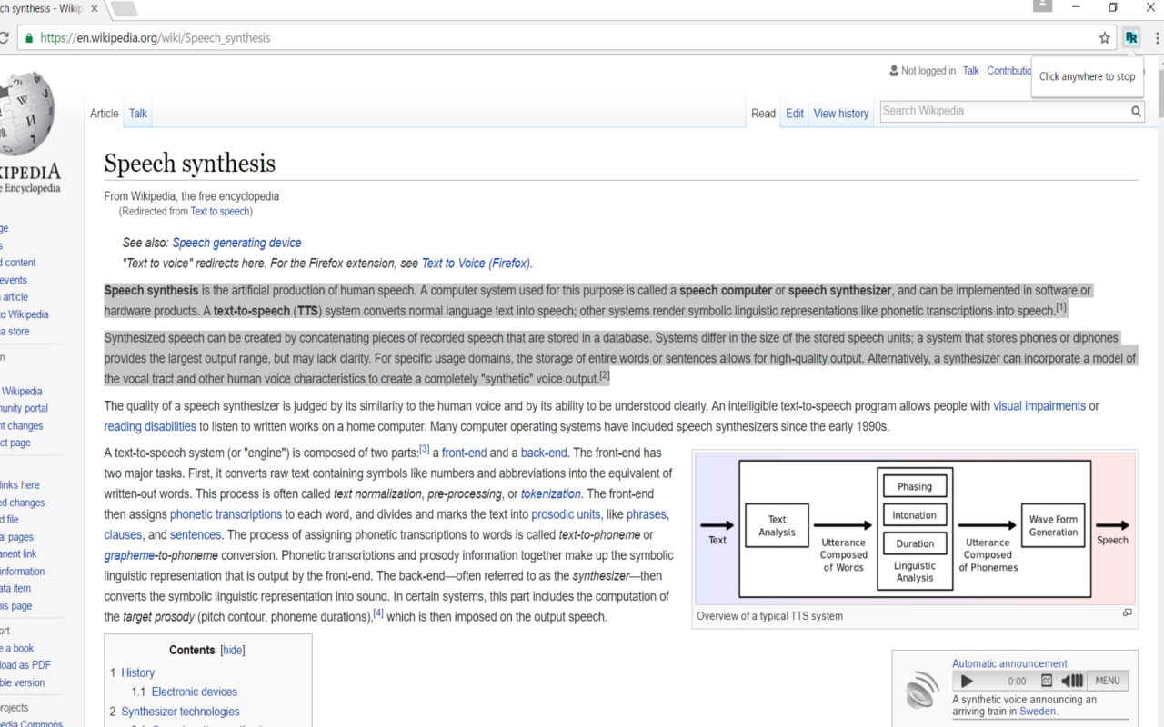
Task: Click the back-end link
Action: (x=542, y=453)
